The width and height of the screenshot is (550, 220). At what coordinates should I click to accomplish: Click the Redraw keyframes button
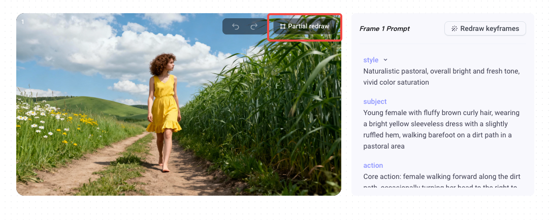(x=485, y=29)
